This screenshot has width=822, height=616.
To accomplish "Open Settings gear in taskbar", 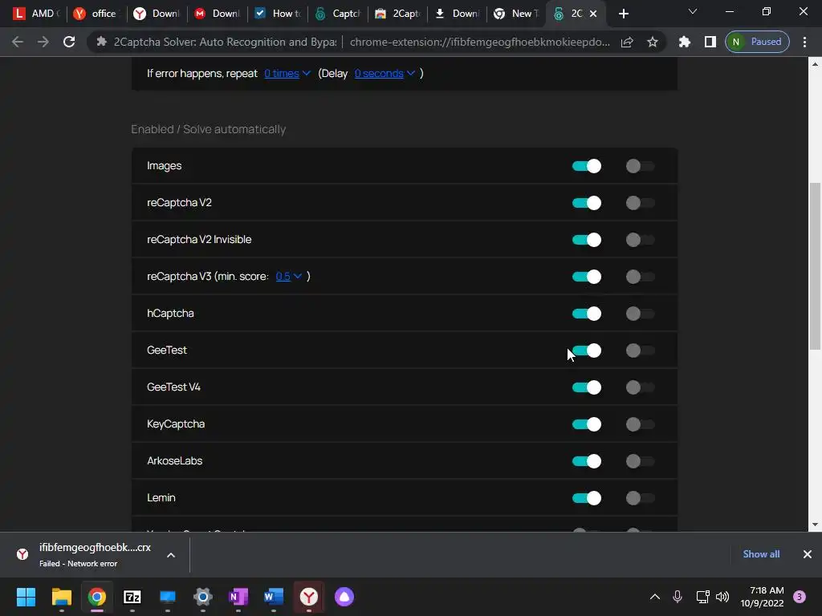I will 203,597.
